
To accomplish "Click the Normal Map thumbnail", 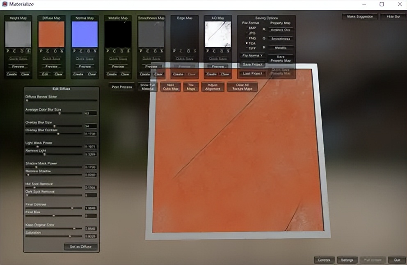I will tap(85, 34).
